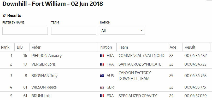Click the Australian flag for Brosnan Troy

[x=102, y=76]
